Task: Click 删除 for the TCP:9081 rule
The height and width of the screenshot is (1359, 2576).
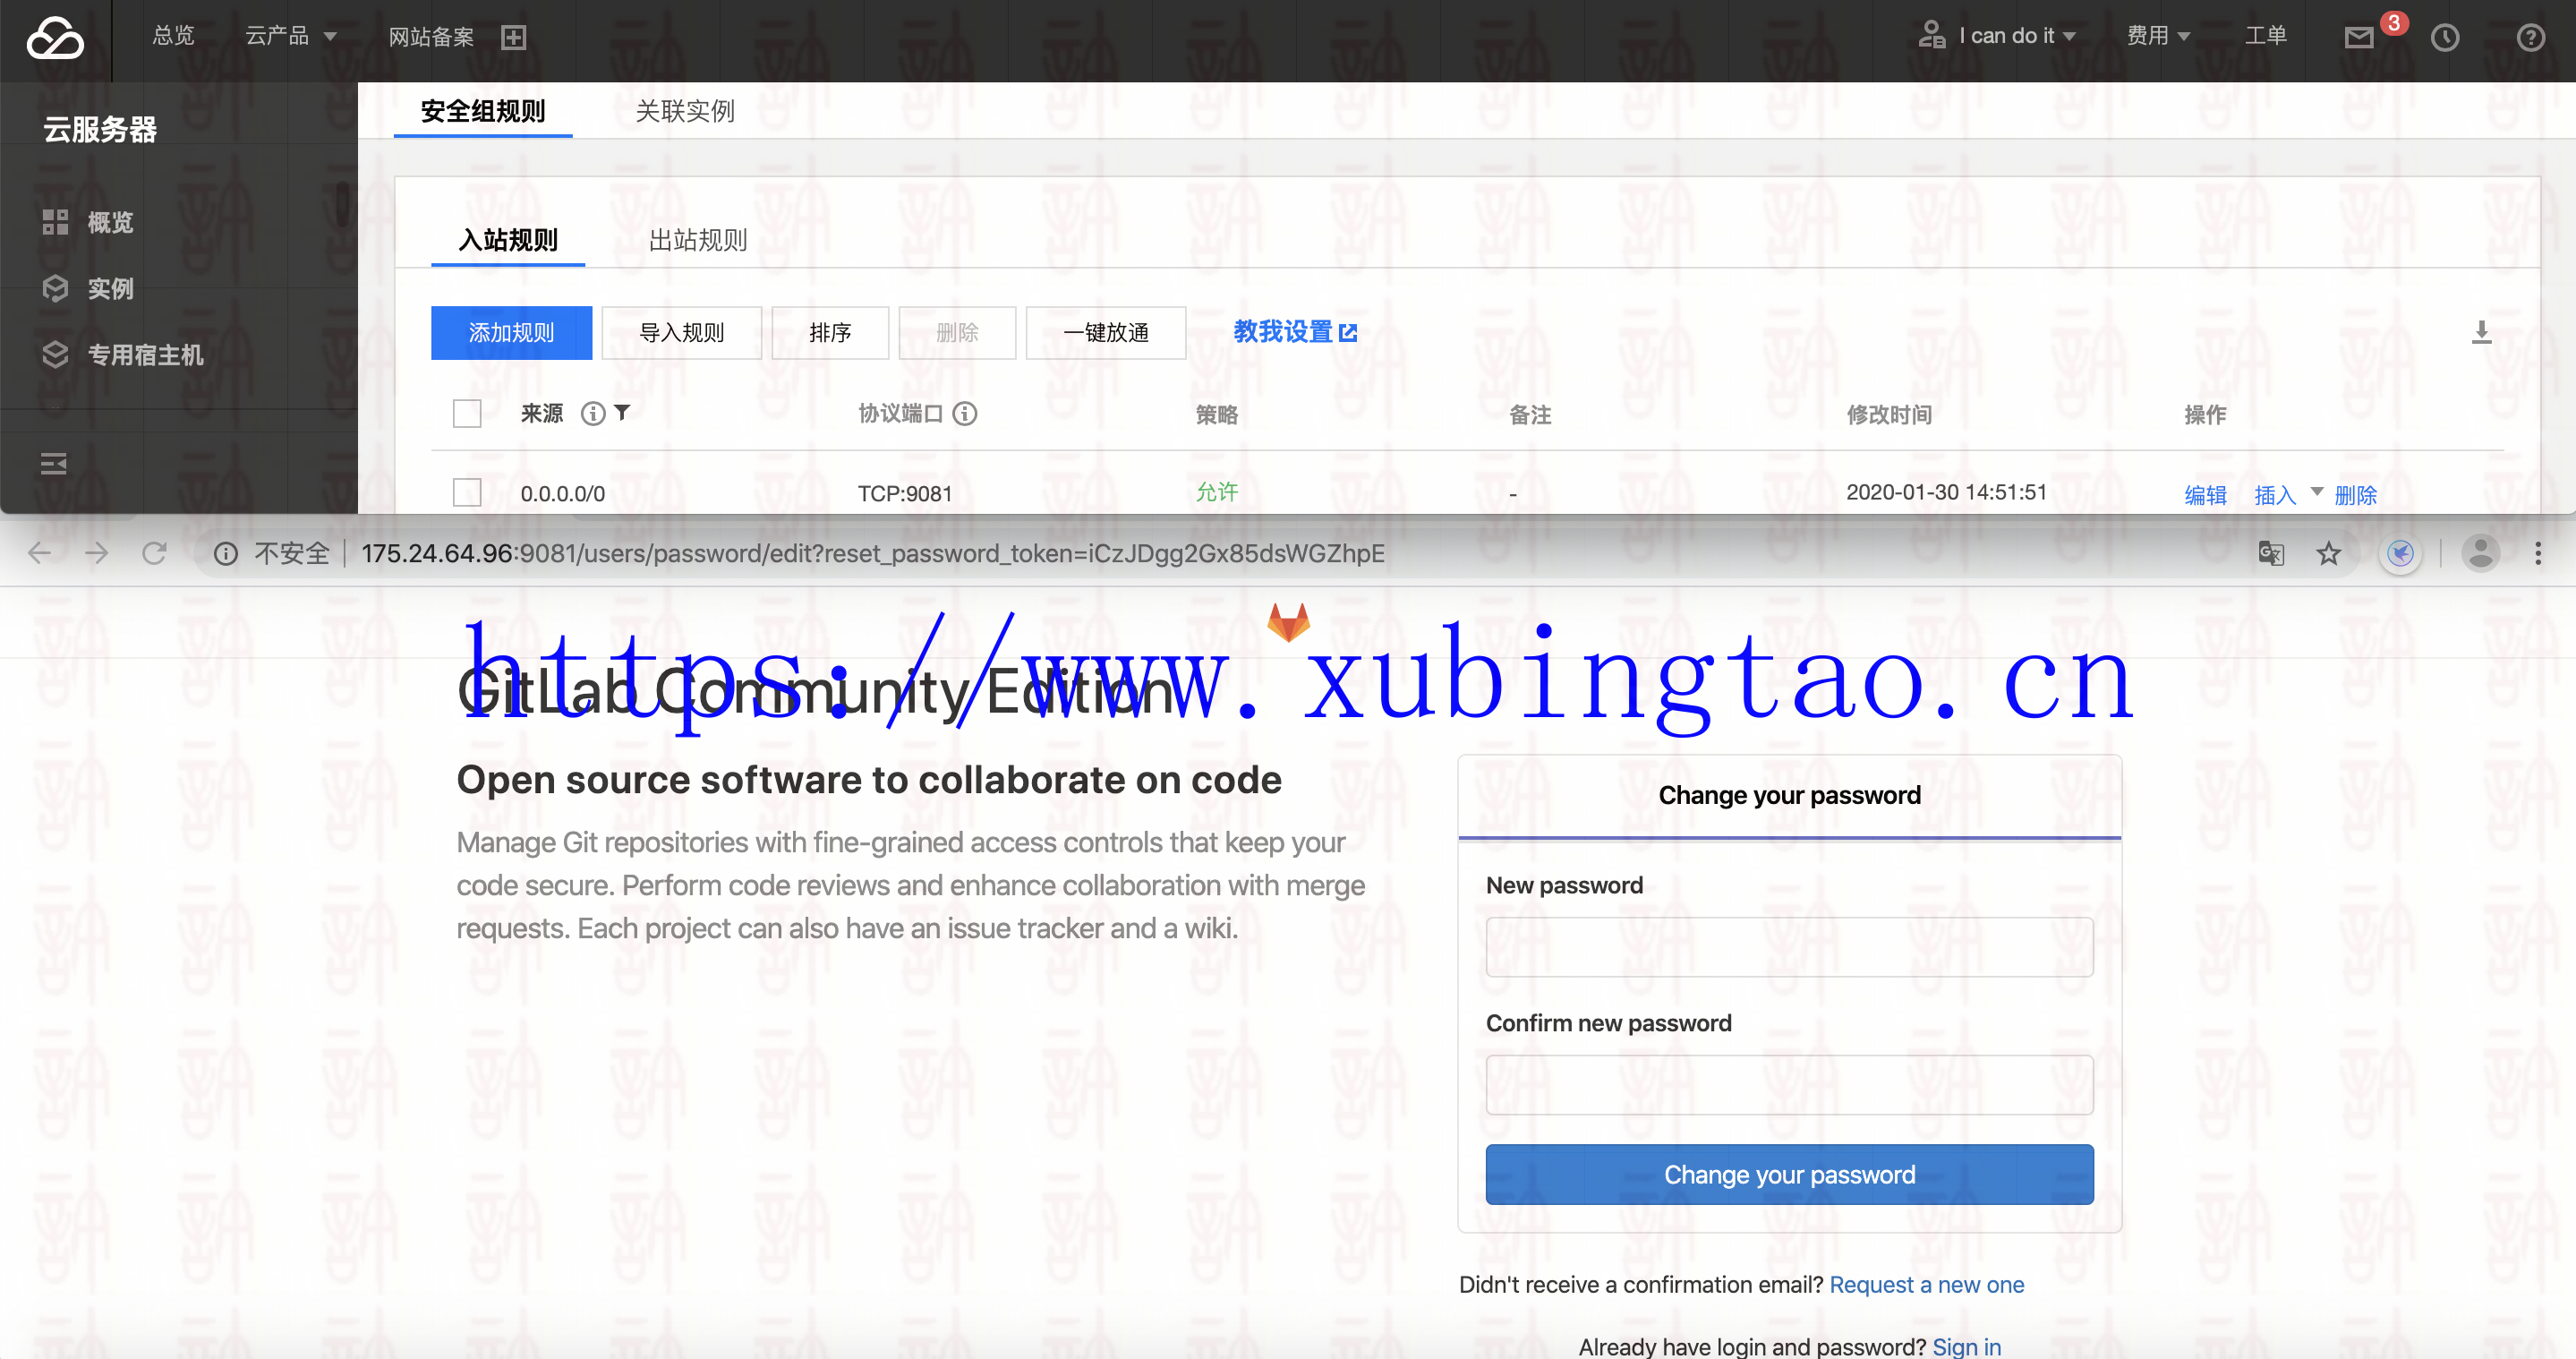Action: (2355, 495)
